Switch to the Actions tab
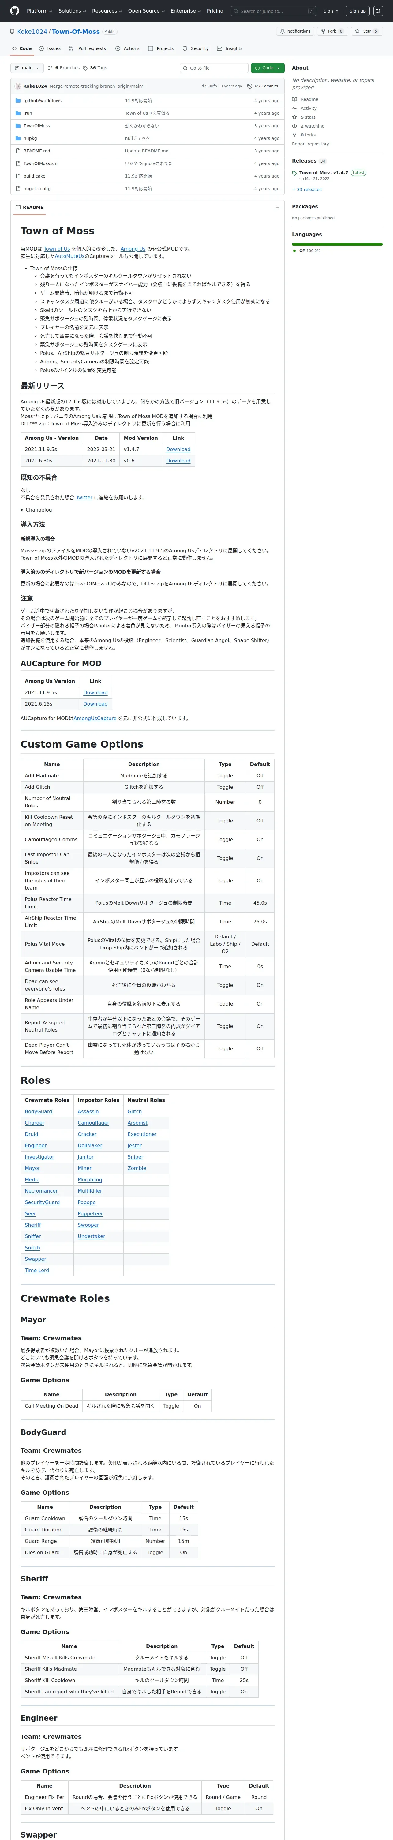Viewport: 393px width, 1840px height. (x=127, y=48)
